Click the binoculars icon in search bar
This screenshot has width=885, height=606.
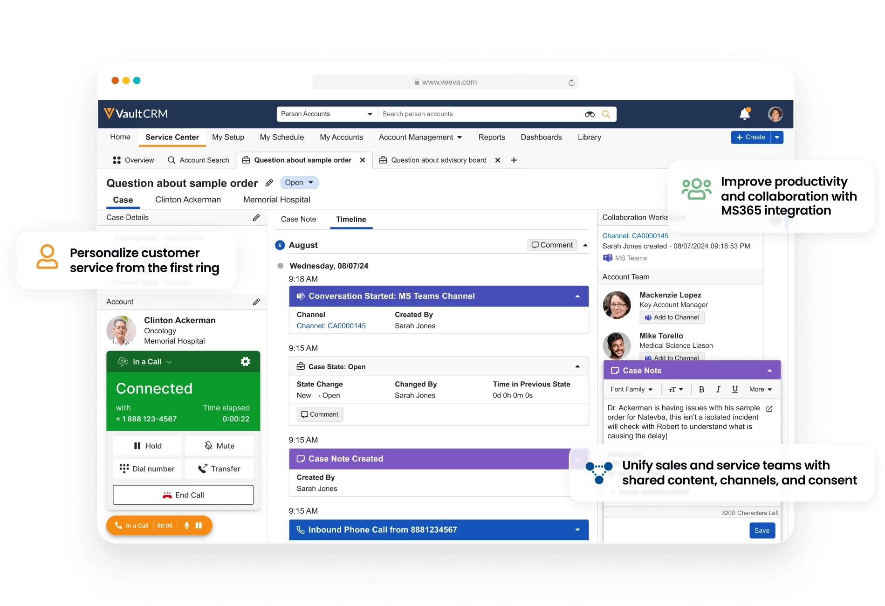(x=590, y=114)
